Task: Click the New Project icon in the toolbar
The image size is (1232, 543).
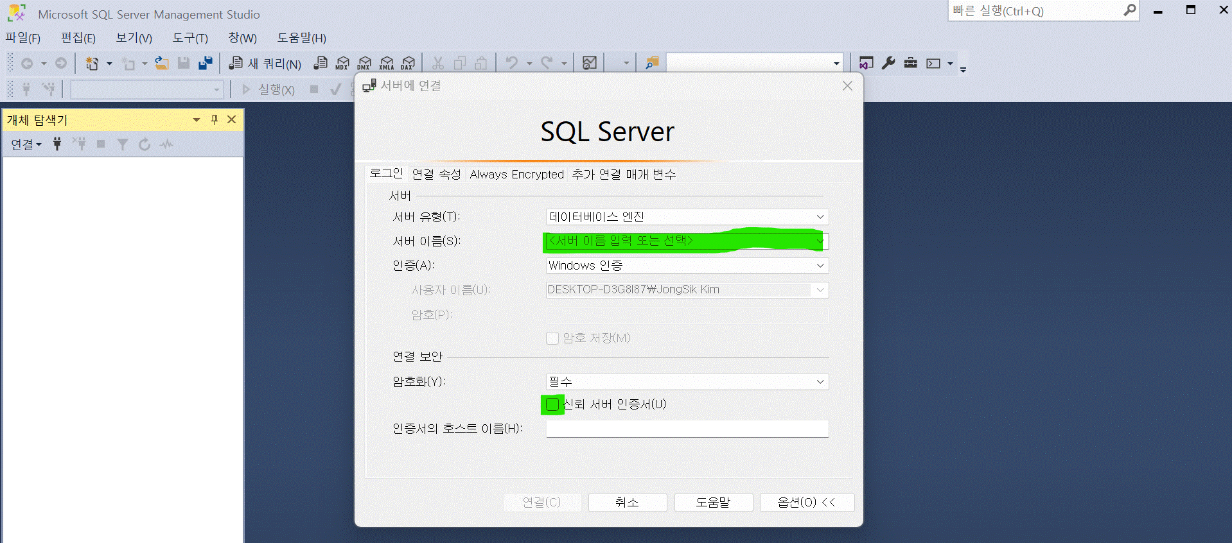Action: click(92, 63)
